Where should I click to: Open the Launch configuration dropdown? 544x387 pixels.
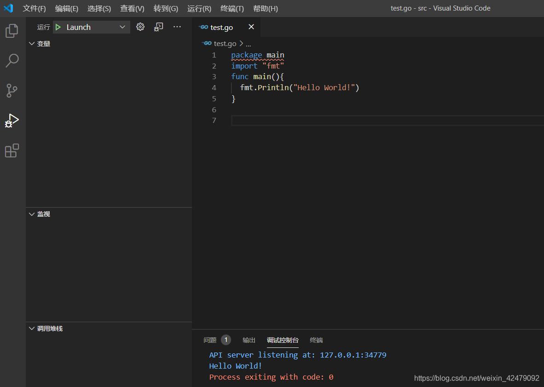point(92,27)
